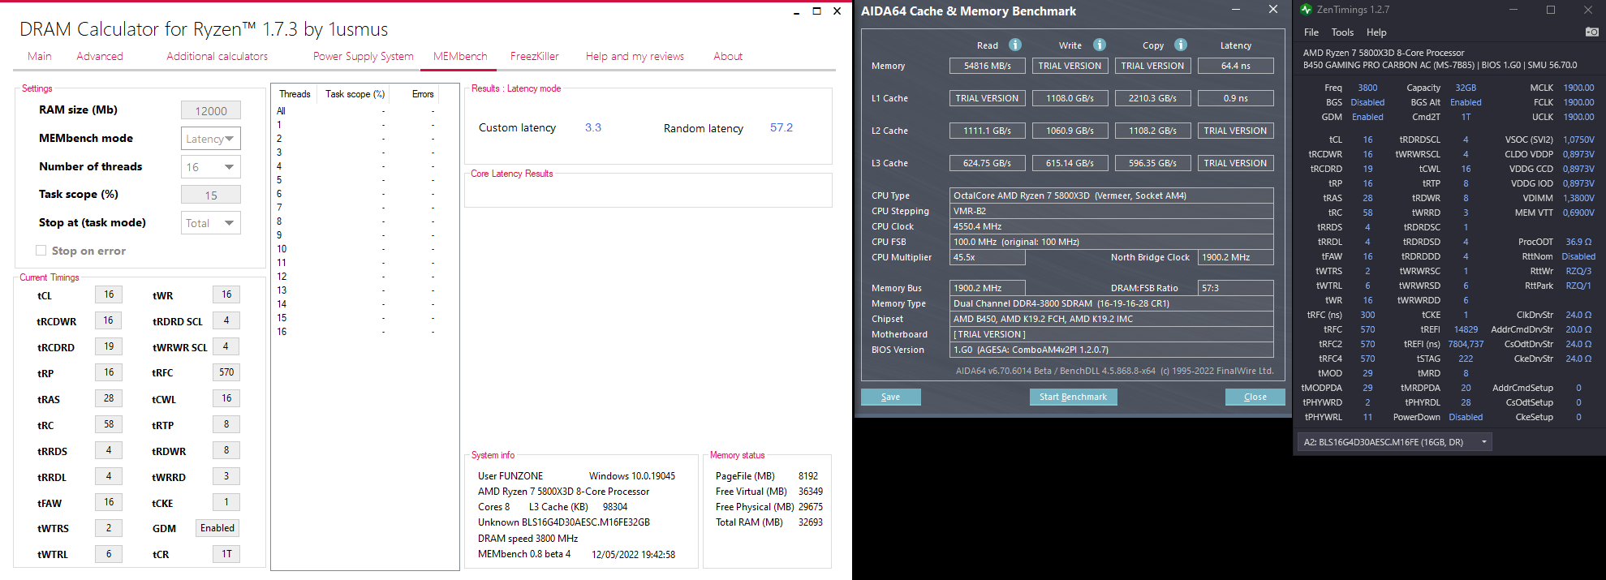
Task: Click the Free Physical (MB) 29675 value
Action: (810, 507)
